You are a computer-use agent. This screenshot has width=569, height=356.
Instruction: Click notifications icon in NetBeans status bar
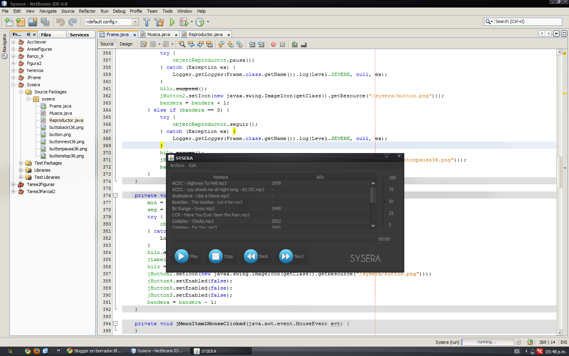pos(530,342)
